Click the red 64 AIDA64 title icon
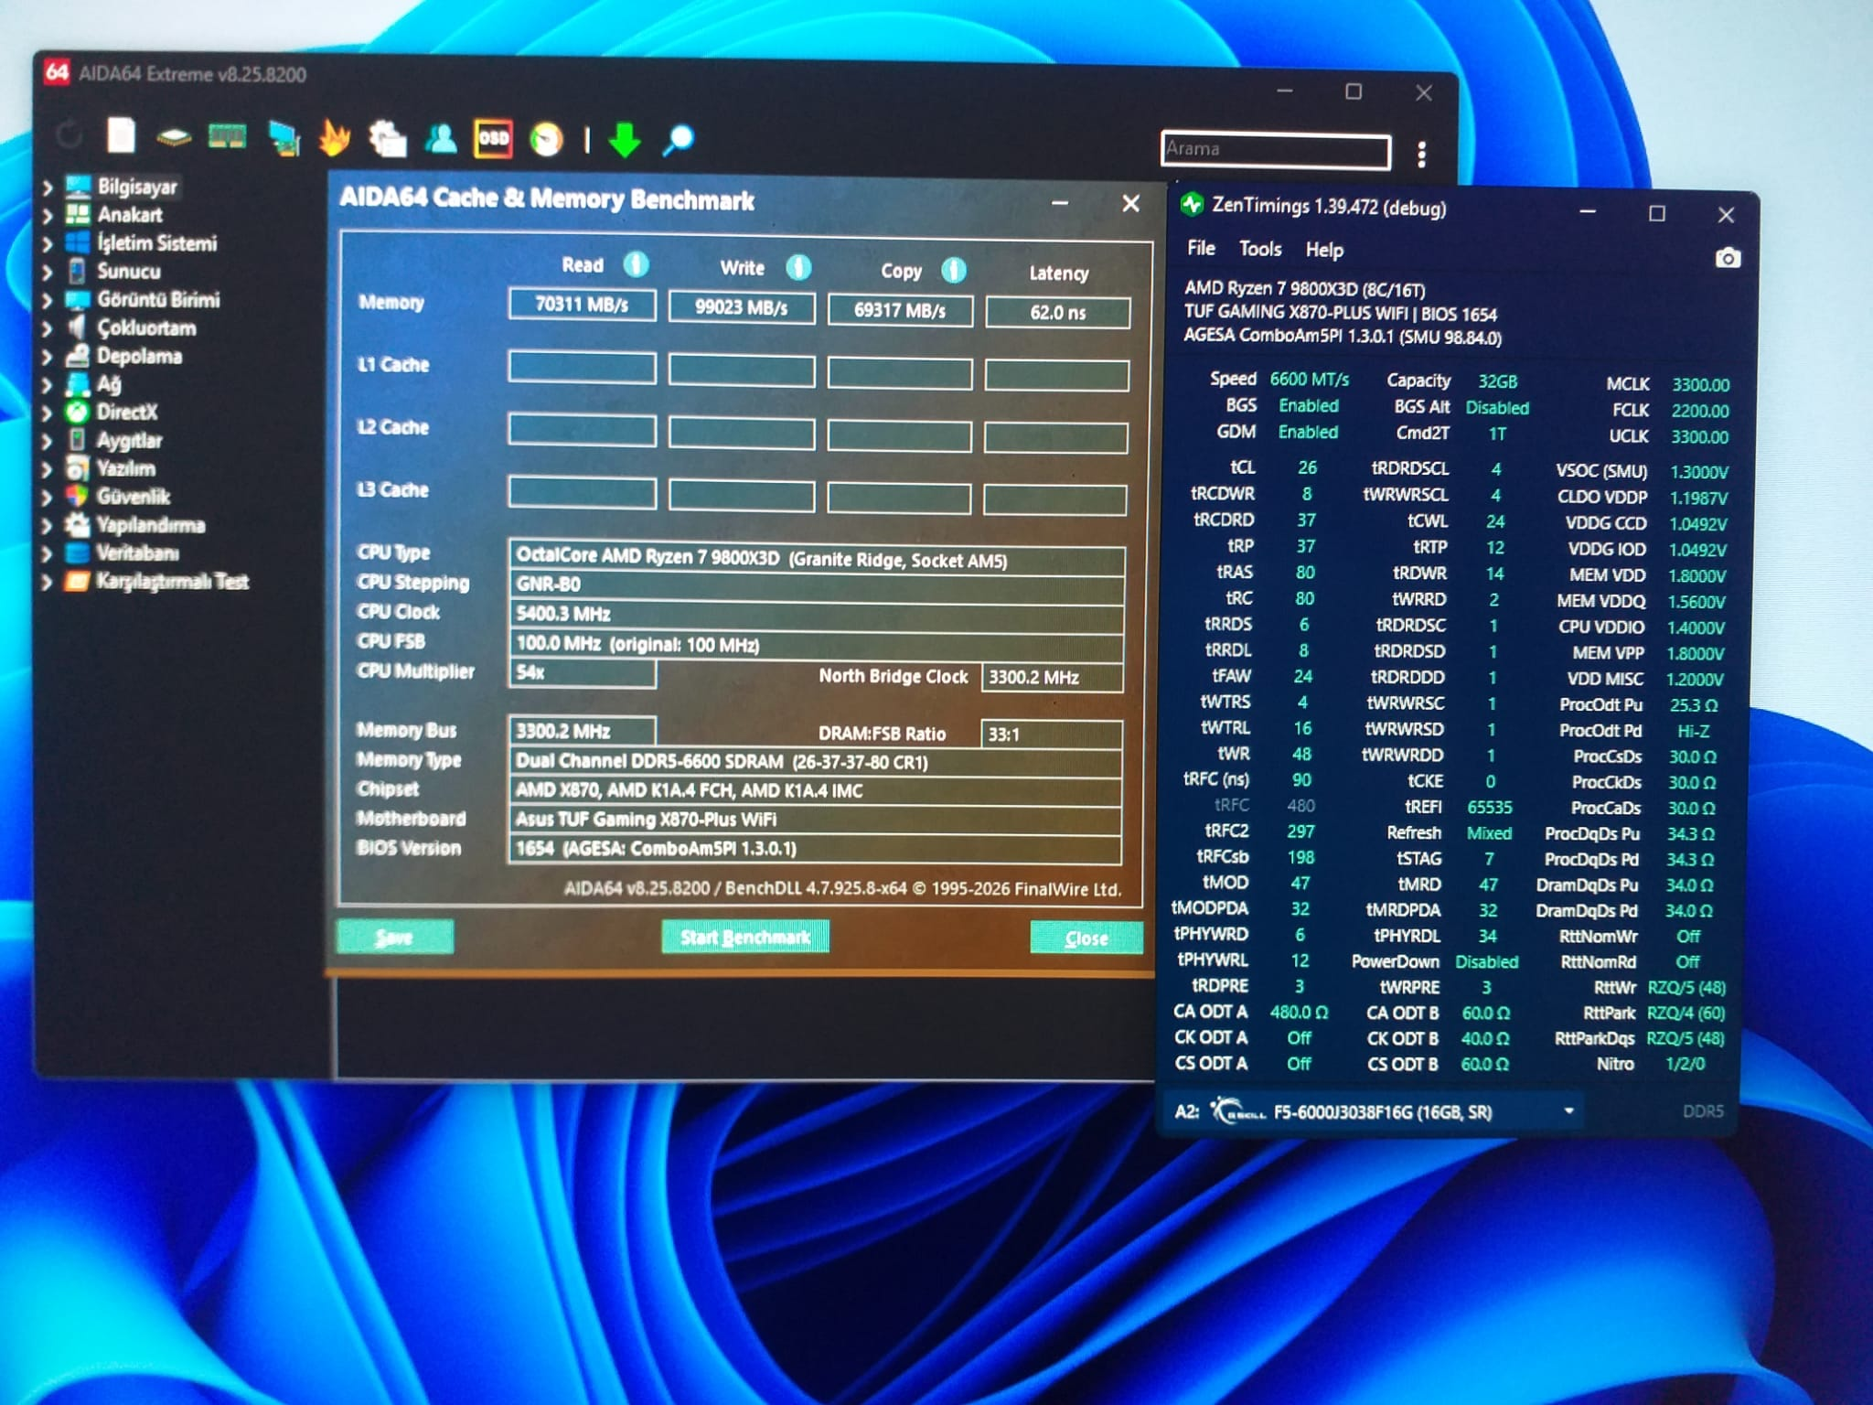This screenshot has width=1873, height=1405. click(x=57, y=72)
